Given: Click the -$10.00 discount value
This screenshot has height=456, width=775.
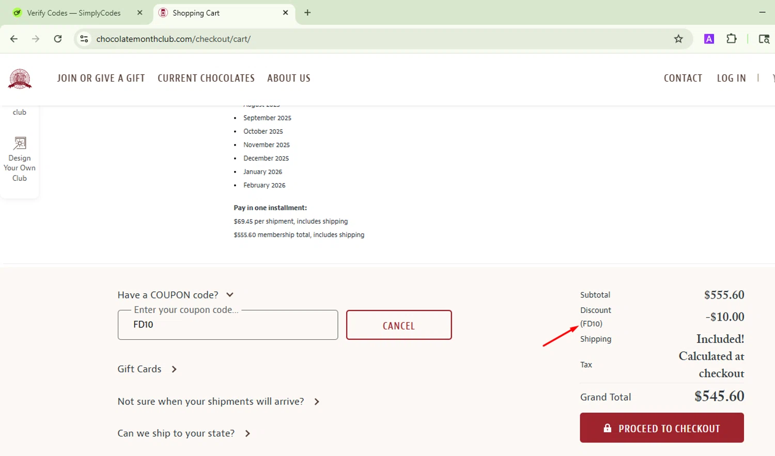Looking at the screenshot, I should tap(725, 317).
